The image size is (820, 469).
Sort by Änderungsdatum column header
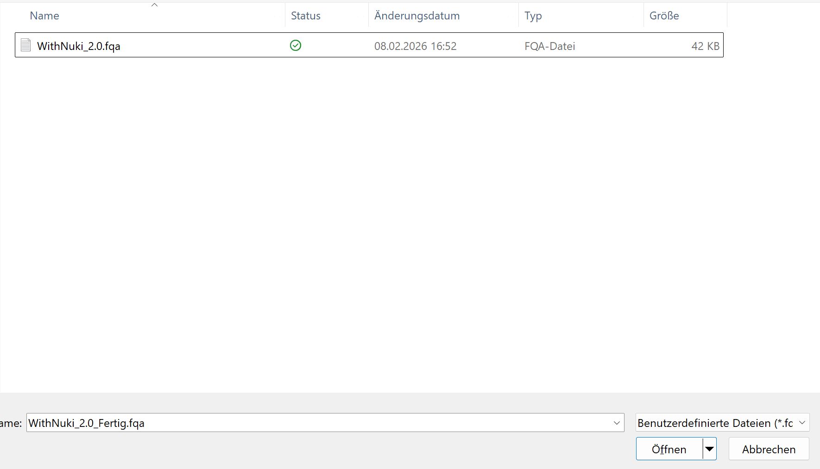pos(416,16)
